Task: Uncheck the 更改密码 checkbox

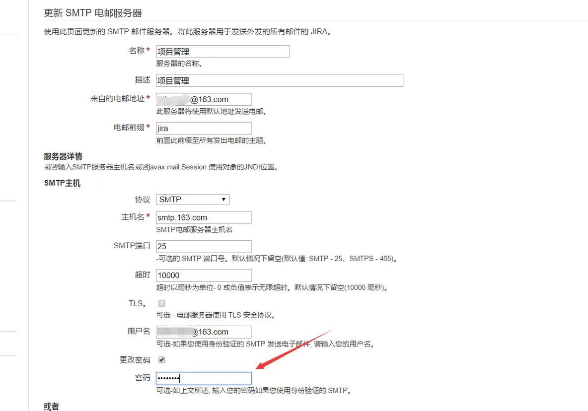Action: coord(161,360)
